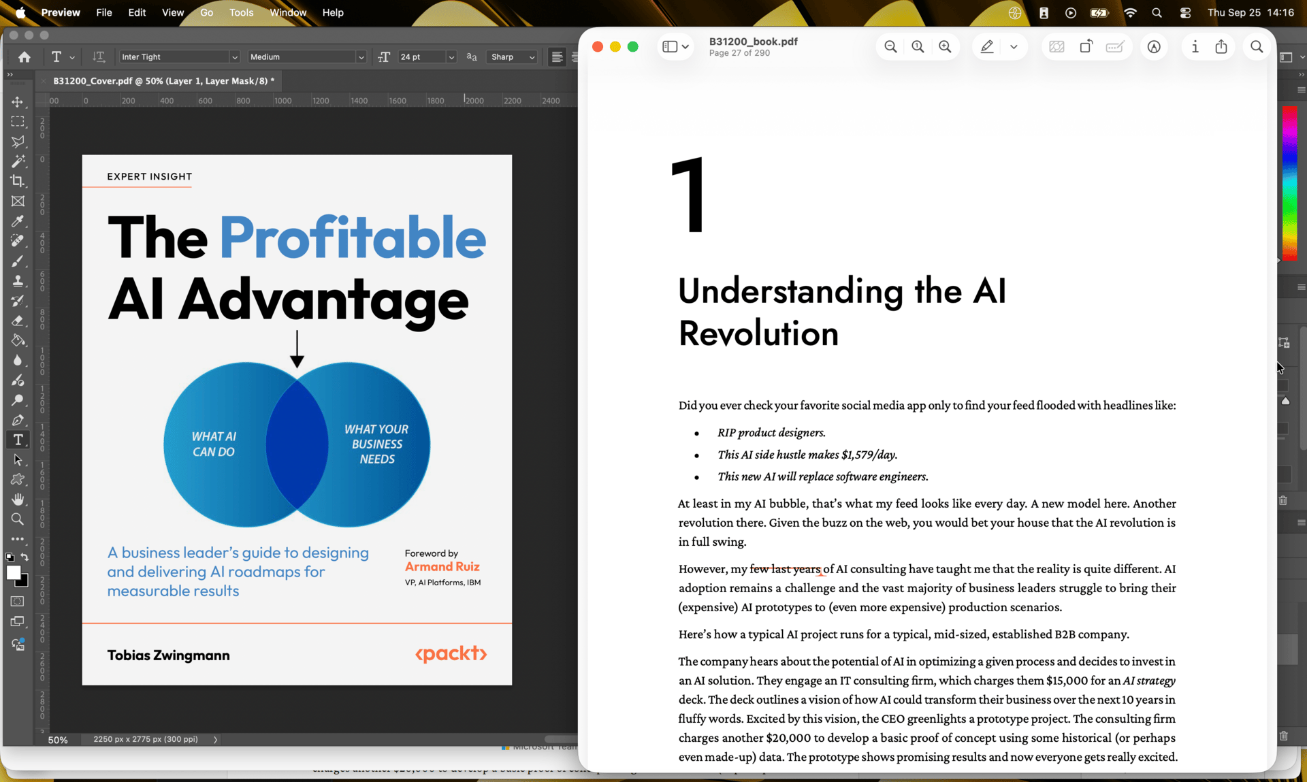
Task: Open the Tools menu in menu bar
Action: click(x=241, y=12)
